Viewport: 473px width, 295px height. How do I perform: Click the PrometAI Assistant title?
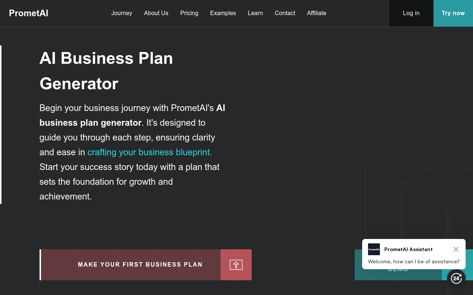click(408, 249)
